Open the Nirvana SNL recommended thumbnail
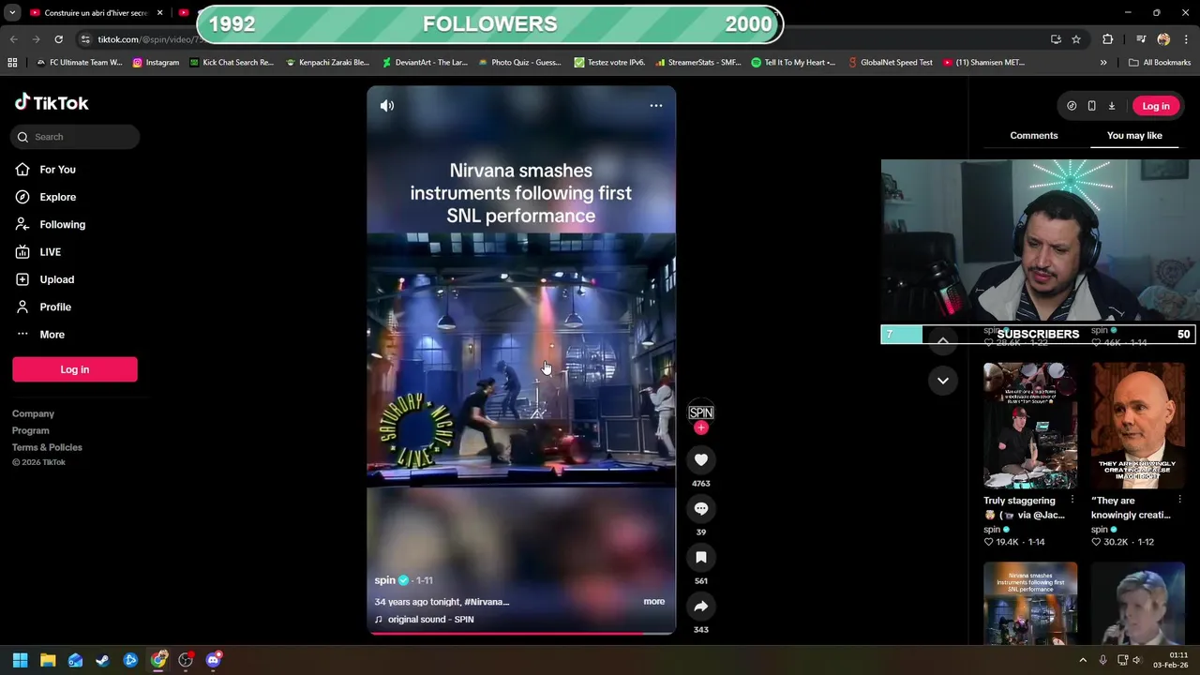The image size is (1200, 675). coord(1030,604)
